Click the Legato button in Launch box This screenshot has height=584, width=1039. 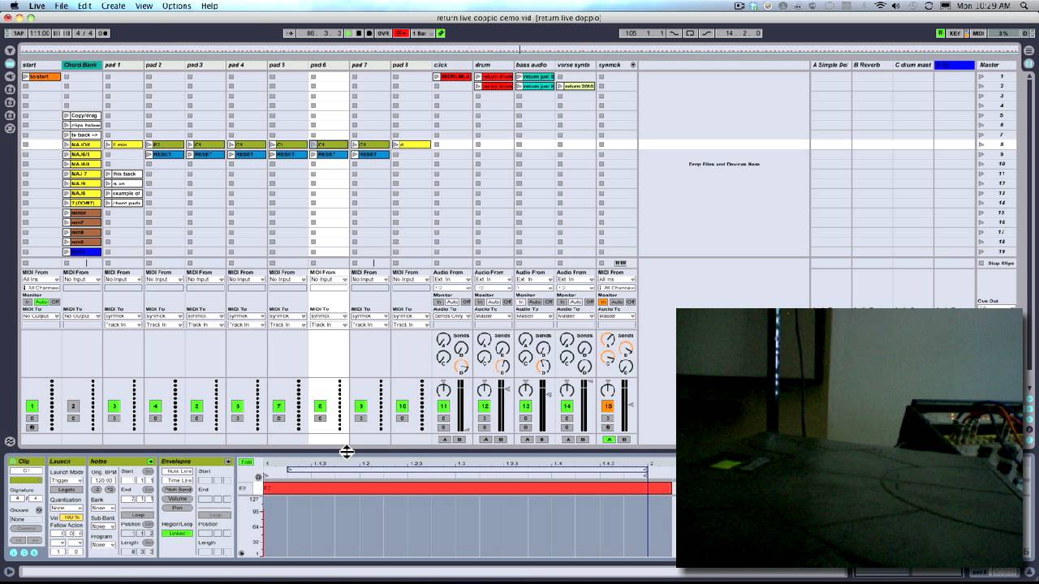(67, 489)
